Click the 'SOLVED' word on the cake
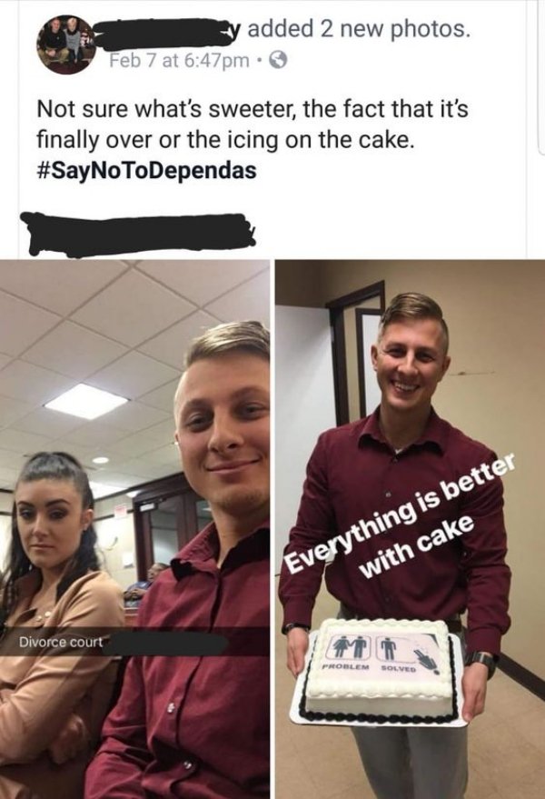 click(399, 667)
